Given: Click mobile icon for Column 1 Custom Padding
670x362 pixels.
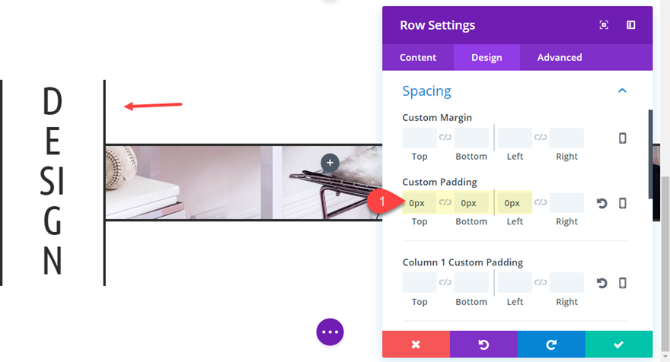Looking at the screenshot, I should coord(622,283).
